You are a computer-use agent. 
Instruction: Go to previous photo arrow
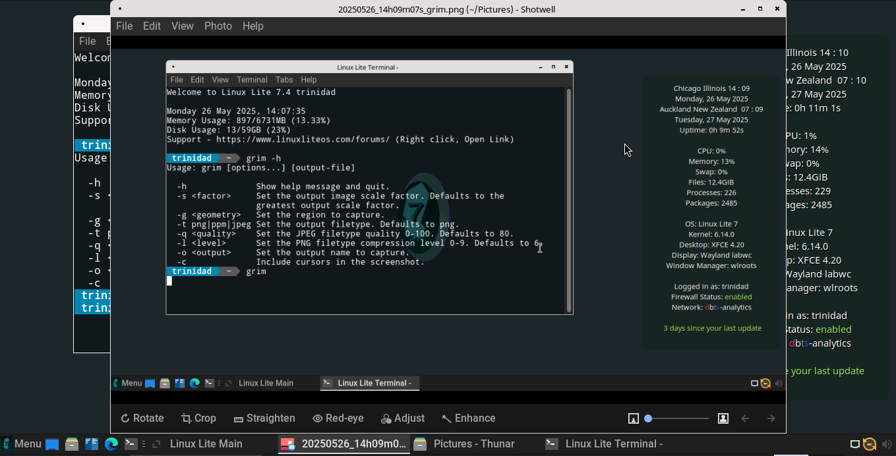pos(746,418)
